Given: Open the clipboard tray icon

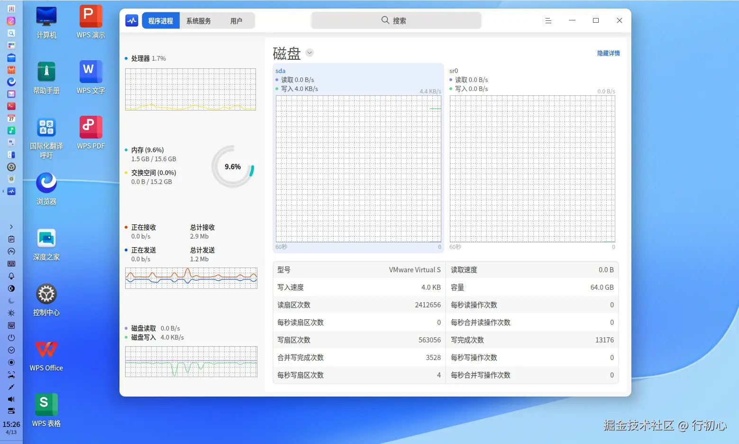Looking at the screenshot, I should click(x=11, y=239).
